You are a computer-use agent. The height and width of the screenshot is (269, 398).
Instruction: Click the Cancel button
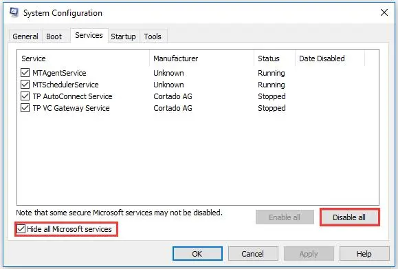253,253
